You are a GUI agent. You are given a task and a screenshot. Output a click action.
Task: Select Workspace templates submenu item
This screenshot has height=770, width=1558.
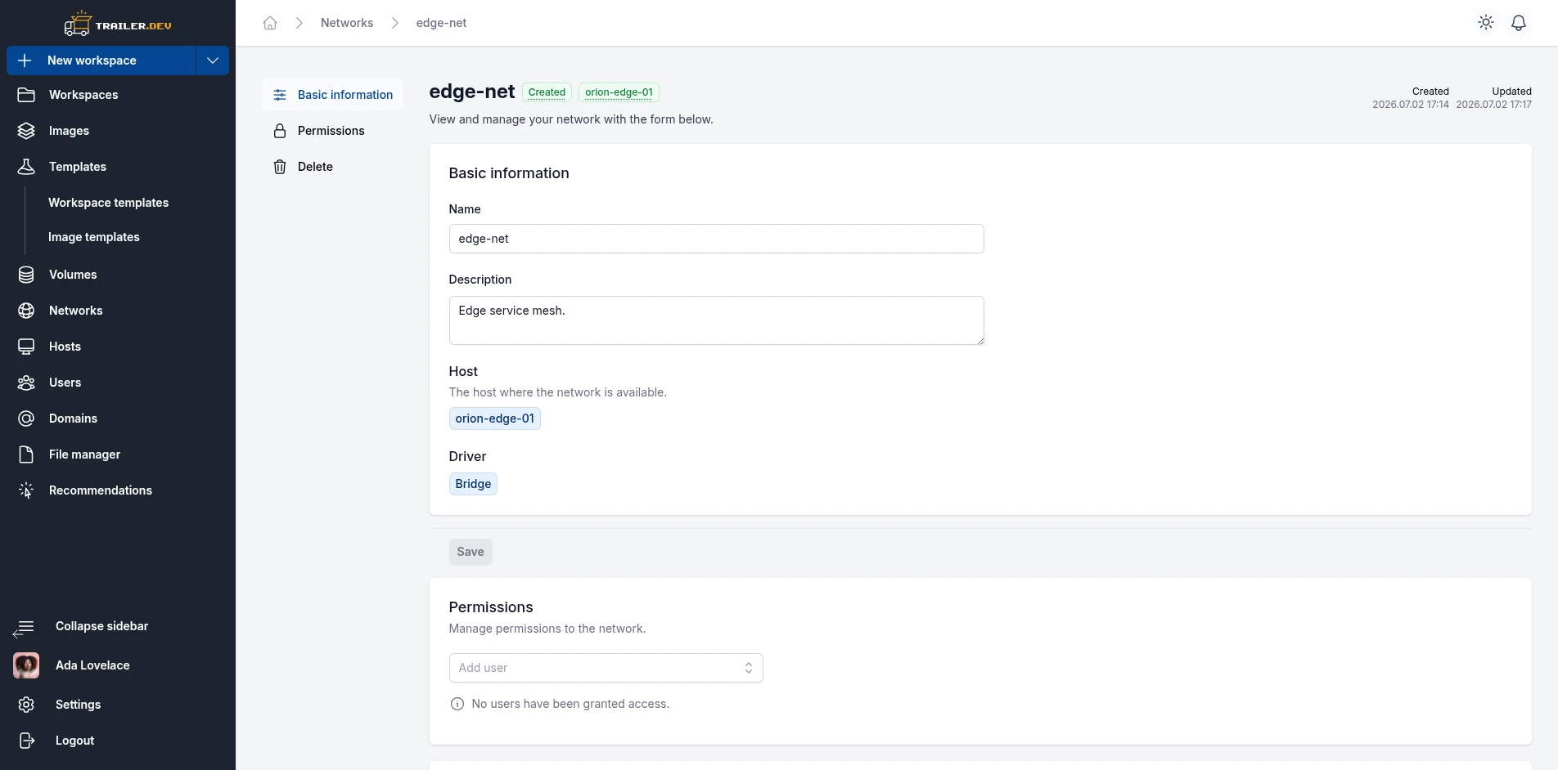pyautogui.click(x=108, y=203)
